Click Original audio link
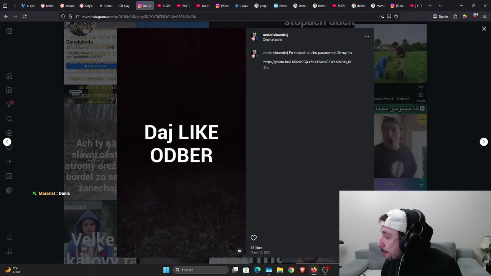This screenshot has width=491, height=276. point(272,39)
